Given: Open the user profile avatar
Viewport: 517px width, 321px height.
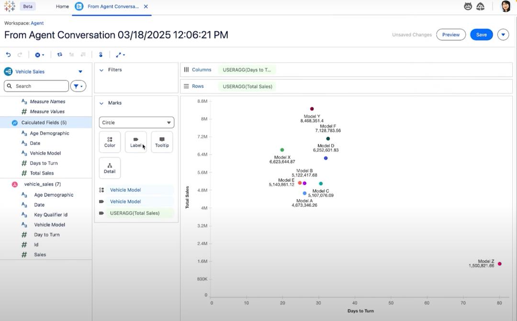Looking at the screenshot, I should click(x=506, y=6).
